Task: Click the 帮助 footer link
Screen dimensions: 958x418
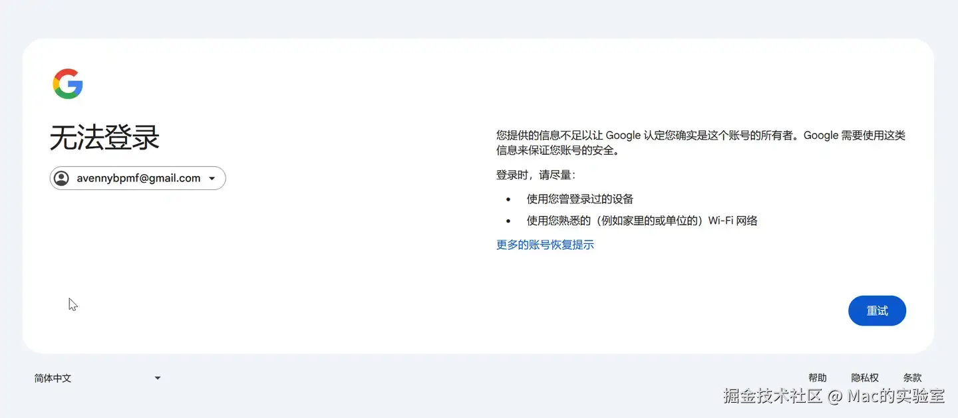Action: pos(818,377)
